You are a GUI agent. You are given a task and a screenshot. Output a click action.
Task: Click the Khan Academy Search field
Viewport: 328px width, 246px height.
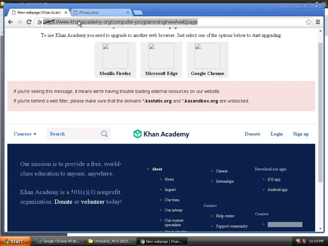pos(79,134)
